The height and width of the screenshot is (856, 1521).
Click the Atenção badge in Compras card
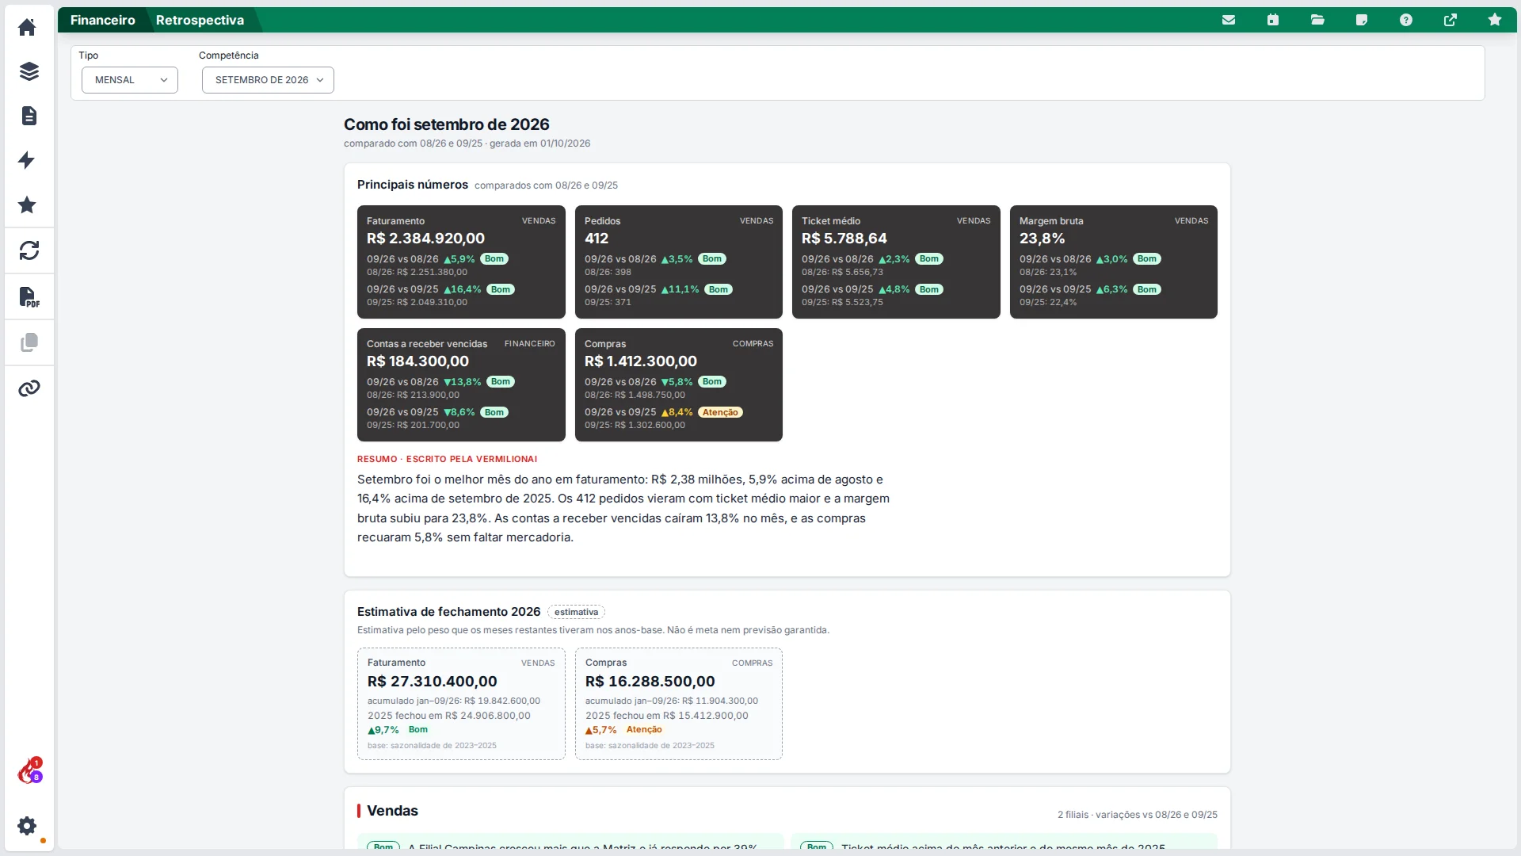tap(720, 412)
